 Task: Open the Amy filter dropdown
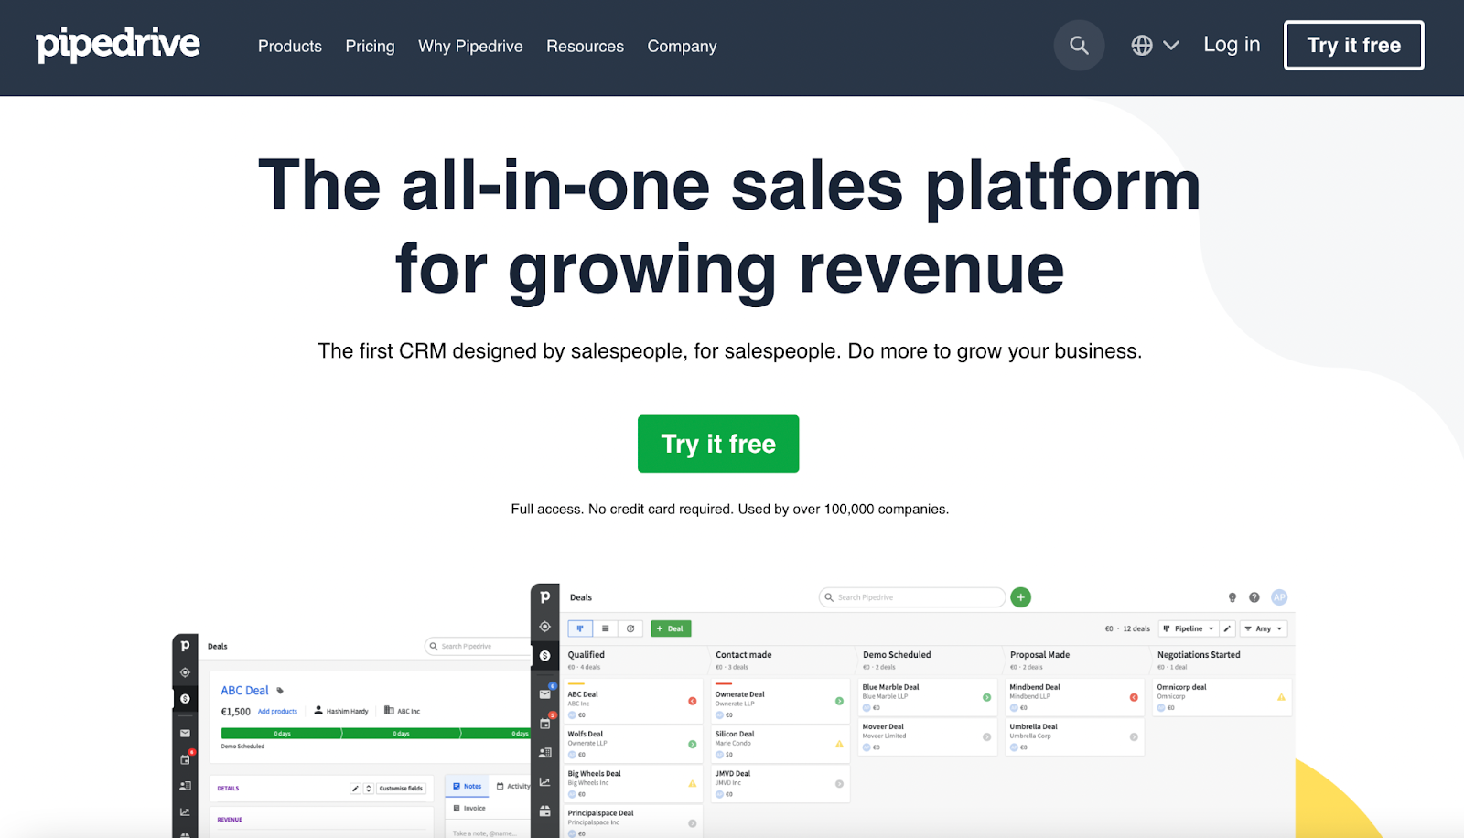1264,628
